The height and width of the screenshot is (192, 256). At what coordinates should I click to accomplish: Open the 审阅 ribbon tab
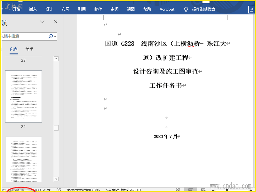click(115, 9)
